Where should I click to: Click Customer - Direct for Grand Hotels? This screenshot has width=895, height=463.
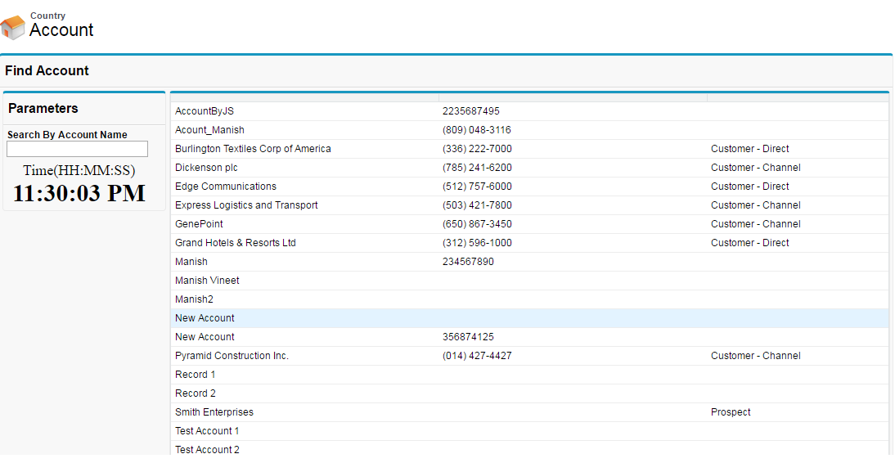[x=750, y=243]
